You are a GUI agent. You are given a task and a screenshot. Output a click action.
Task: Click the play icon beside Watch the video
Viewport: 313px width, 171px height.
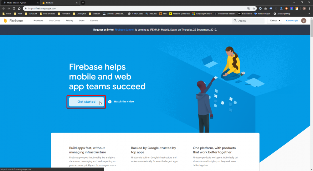(x=110, y=102)
